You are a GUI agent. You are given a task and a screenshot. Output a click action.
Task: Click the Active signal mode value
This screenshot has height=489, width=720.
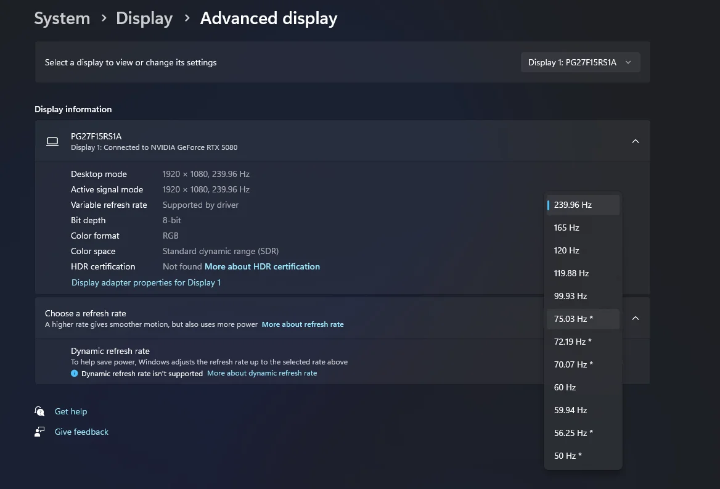tap(206, 190)
